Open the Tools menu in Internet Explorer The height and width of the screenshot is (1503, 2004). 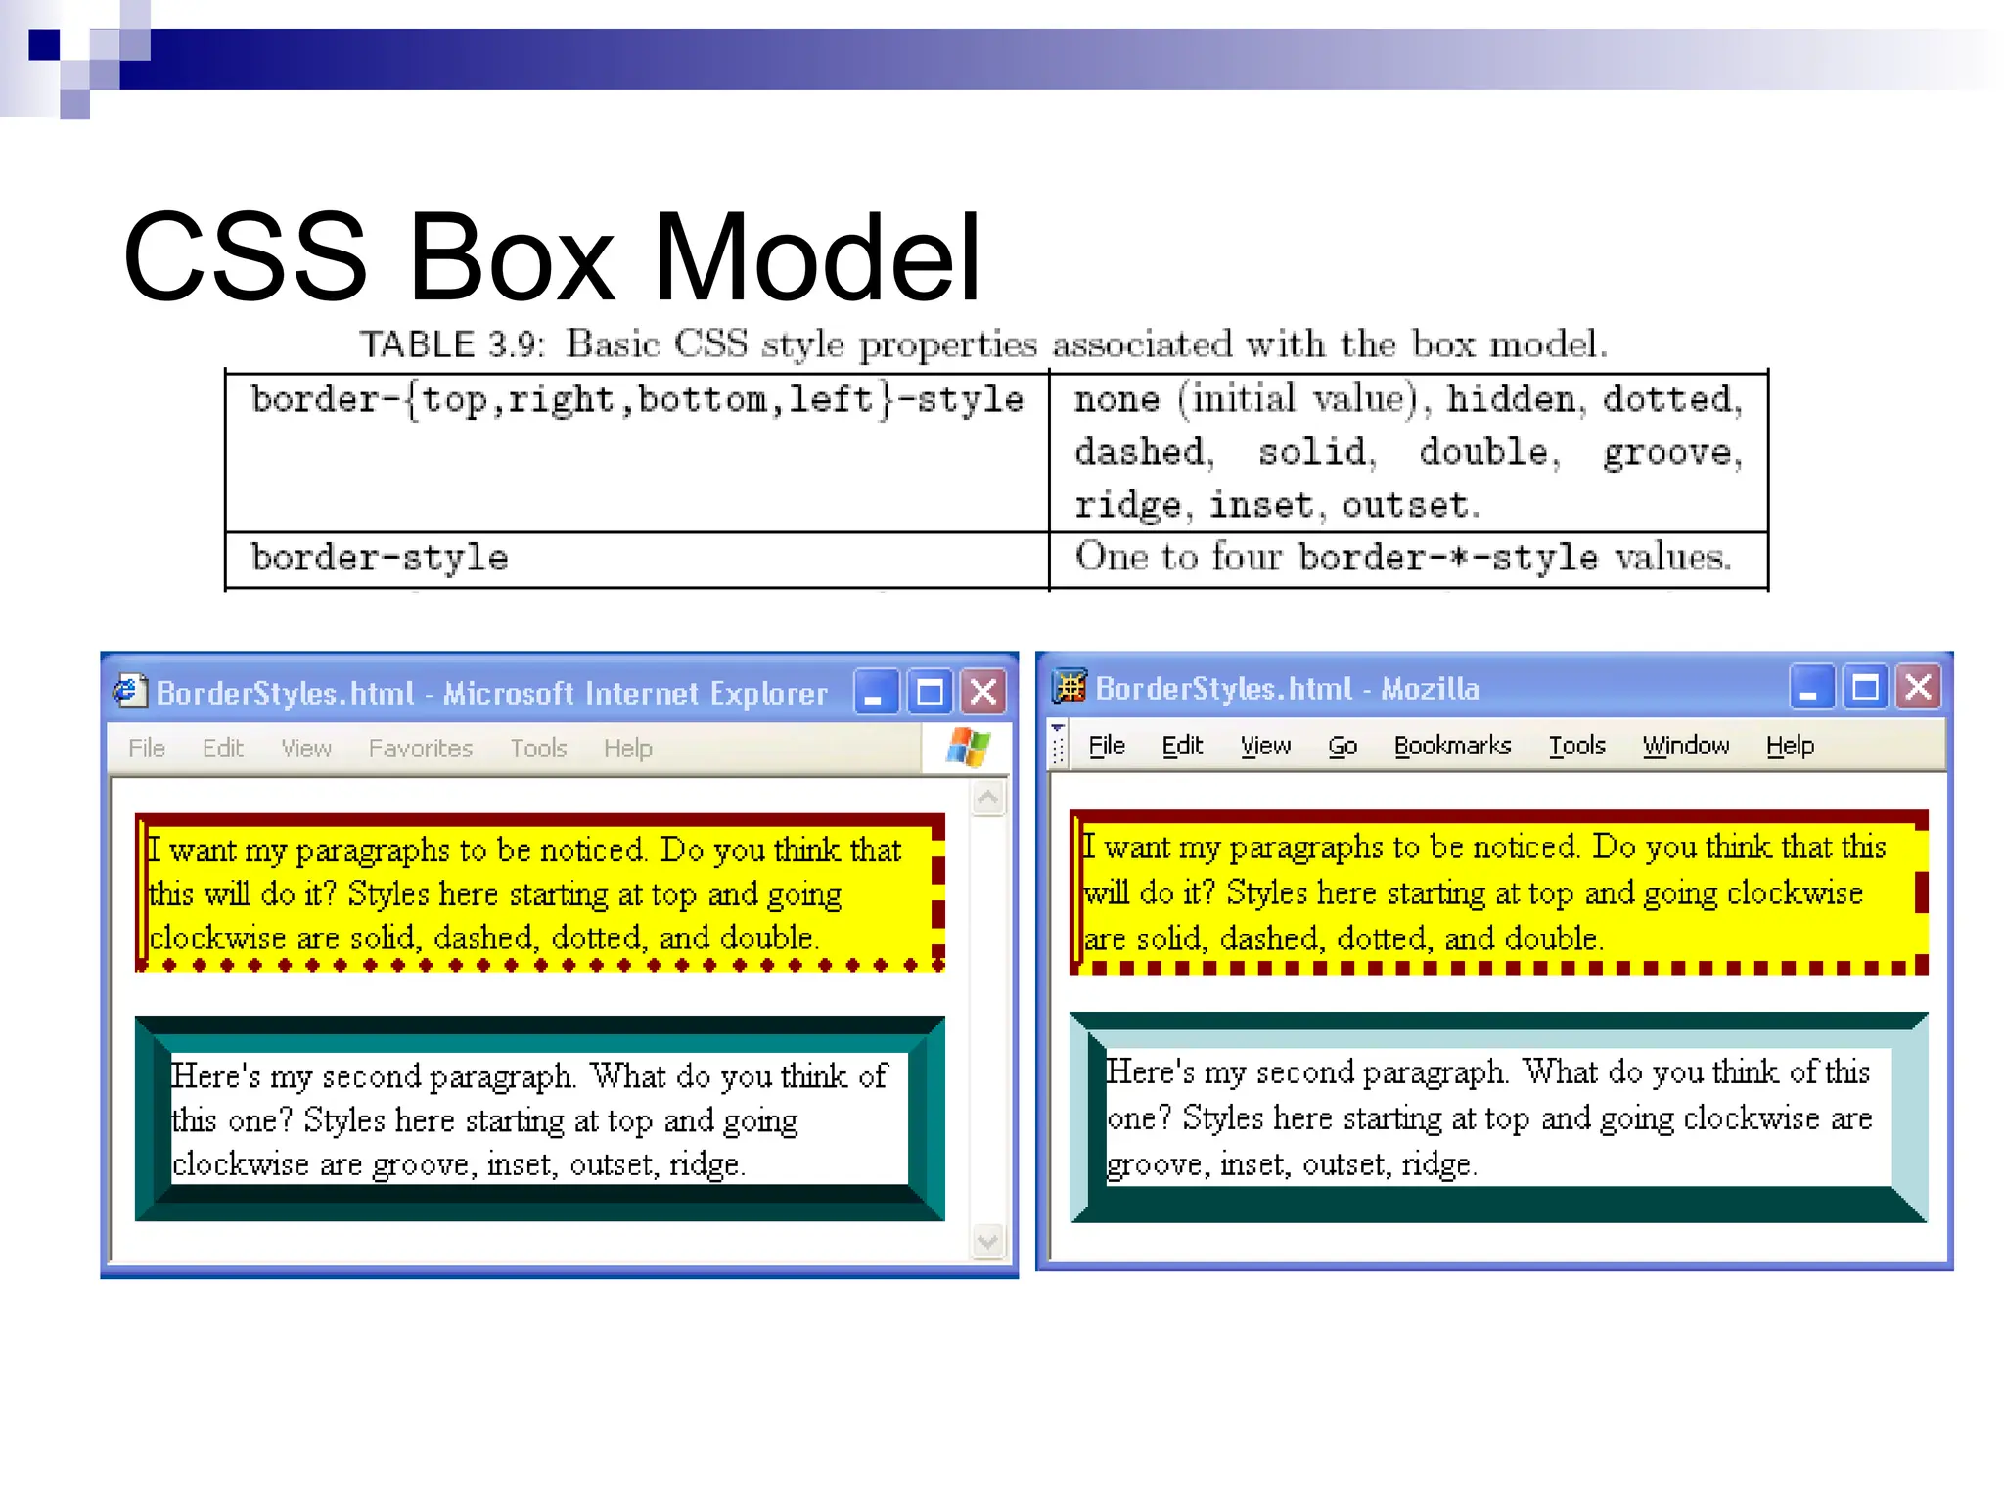pos(538,749)
